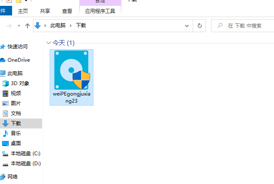Open the recent locations dropdown arrow
This screenshot has width=274, height=184.
tap(19, 26)
